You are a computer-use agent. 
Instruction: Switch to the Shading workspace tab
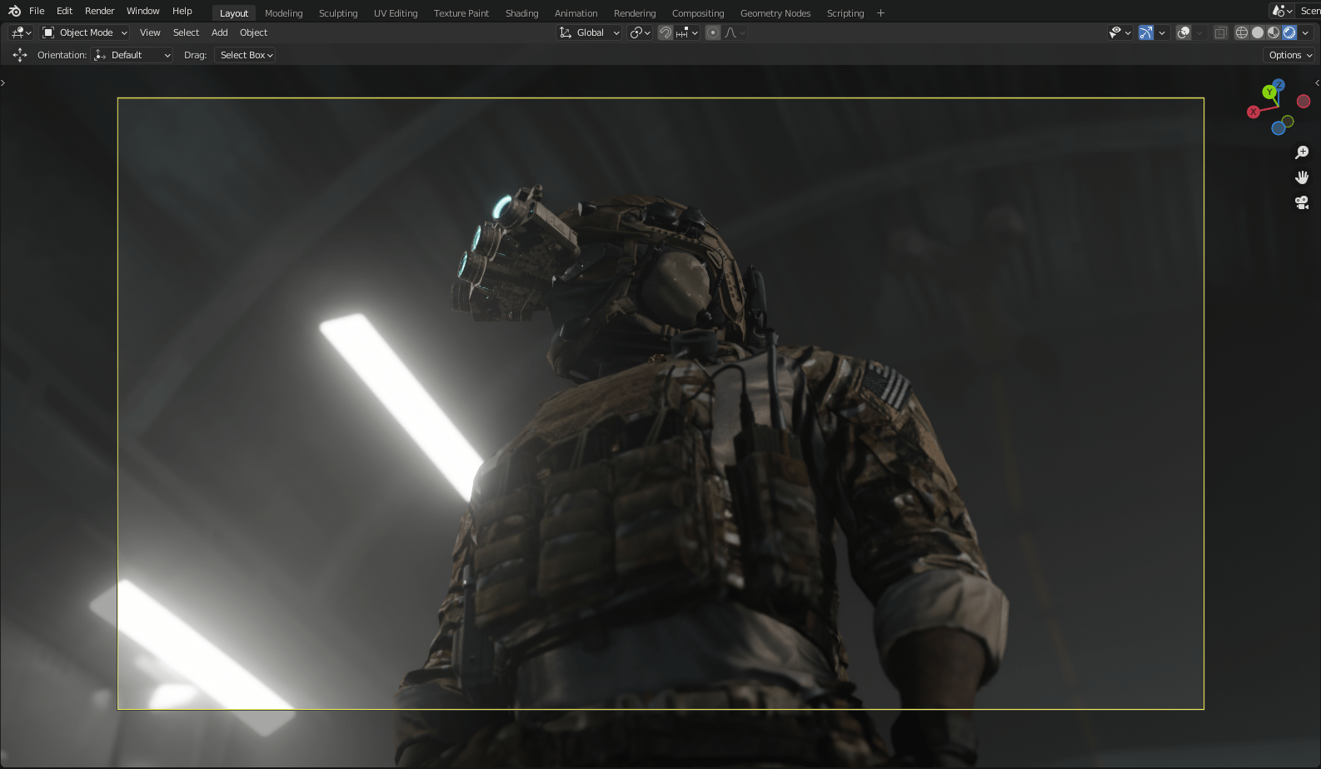pyautogui.click(x=521, y=13)
